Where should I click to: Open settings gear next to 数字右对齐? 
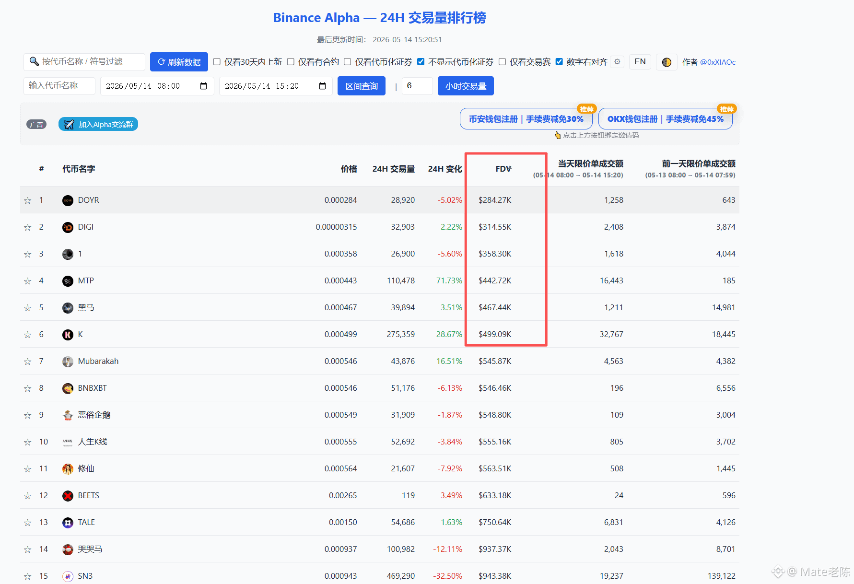coord(617,62)
